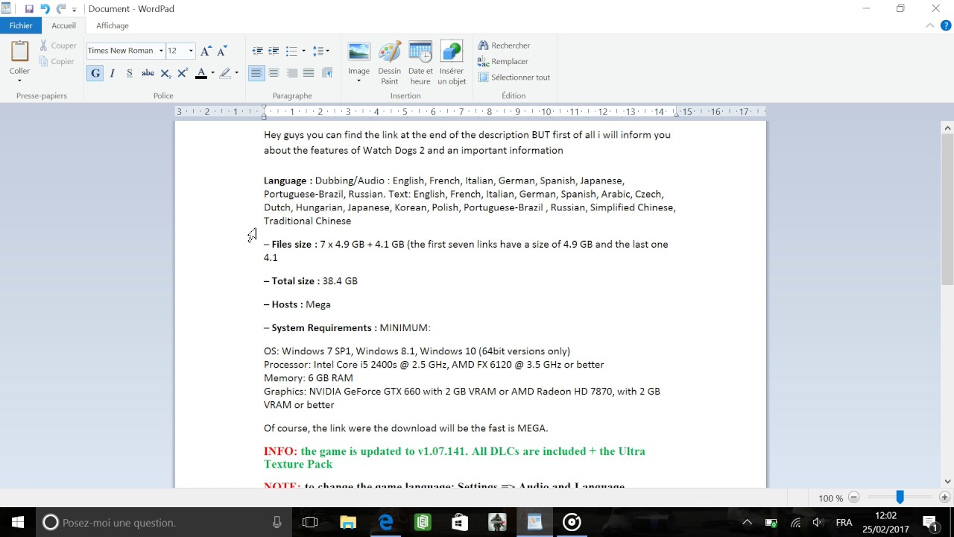
Task: Toggle italic (I) formatting
Action: (x=113, y=73)
